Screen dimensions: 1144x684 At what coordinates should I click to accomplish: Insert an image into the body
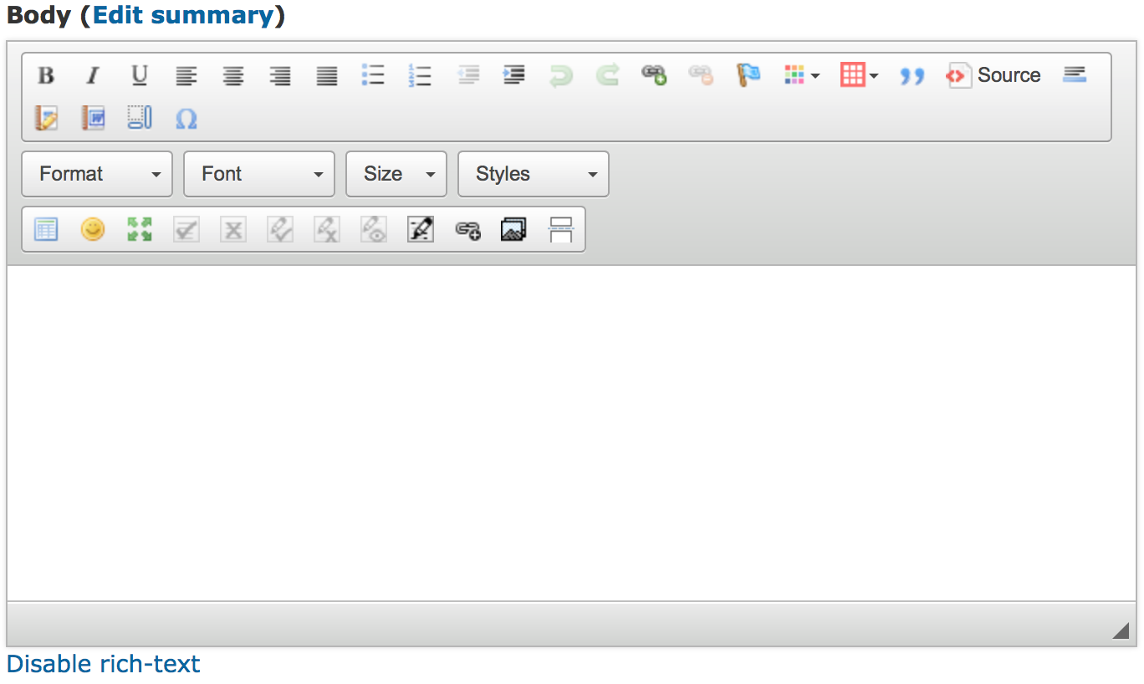coord(513,229)
